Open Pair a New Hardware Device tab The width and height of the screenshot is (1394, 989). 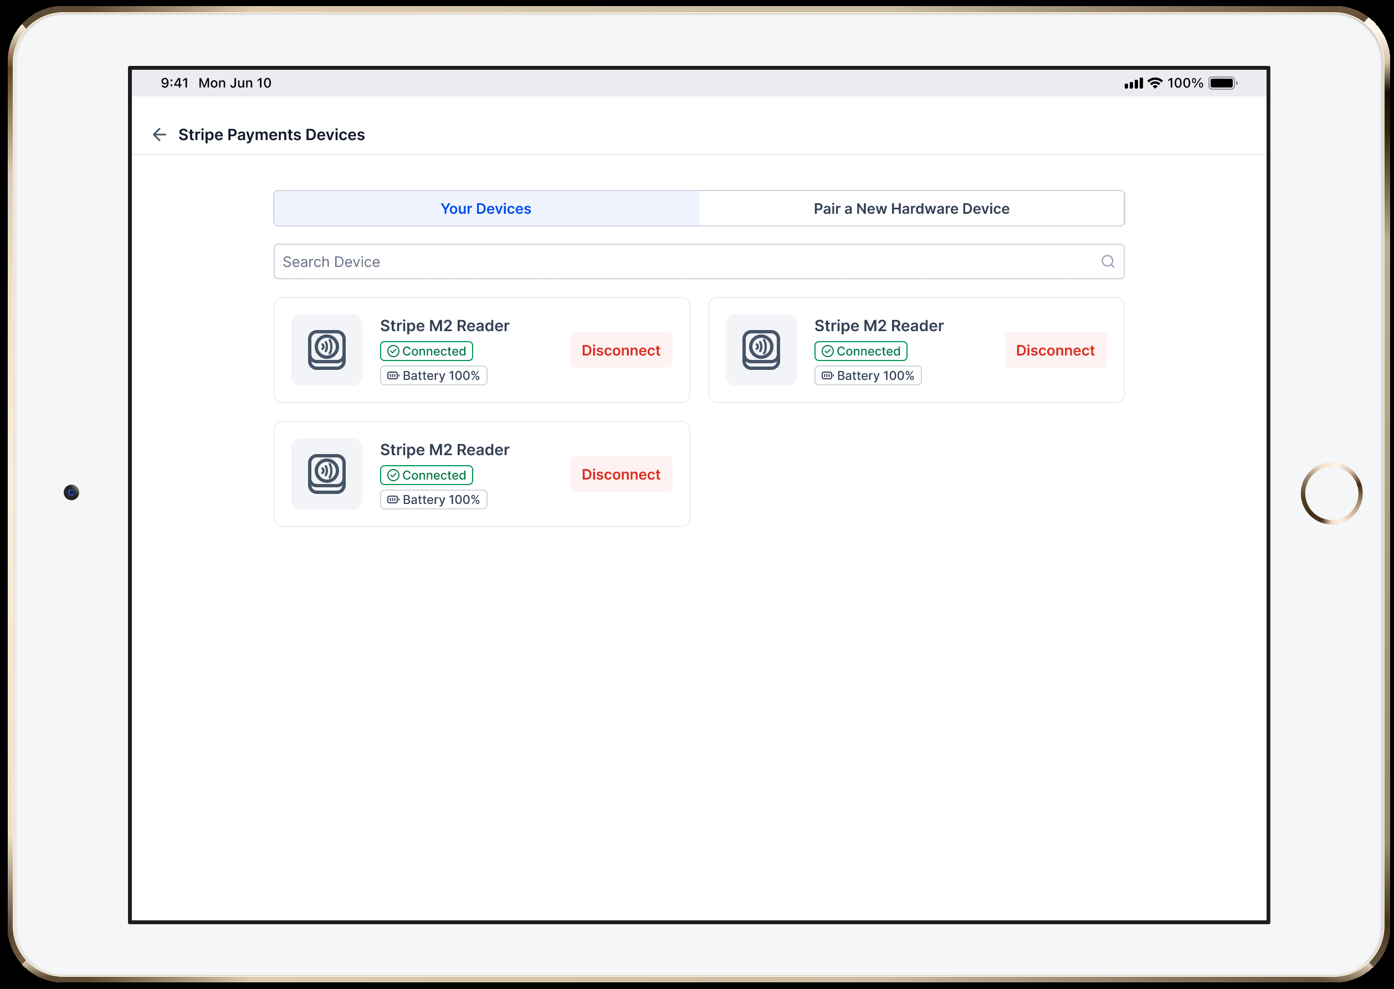point(911,209)
